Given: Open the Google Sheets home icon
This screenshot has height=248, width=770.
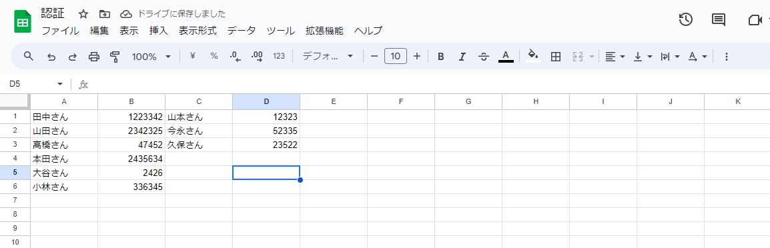Looking at the screenshot, I should (x=23, y=21).
